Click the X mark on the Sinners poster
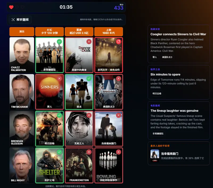The width and height of the screenshot is (213, 188). [59, 78]
